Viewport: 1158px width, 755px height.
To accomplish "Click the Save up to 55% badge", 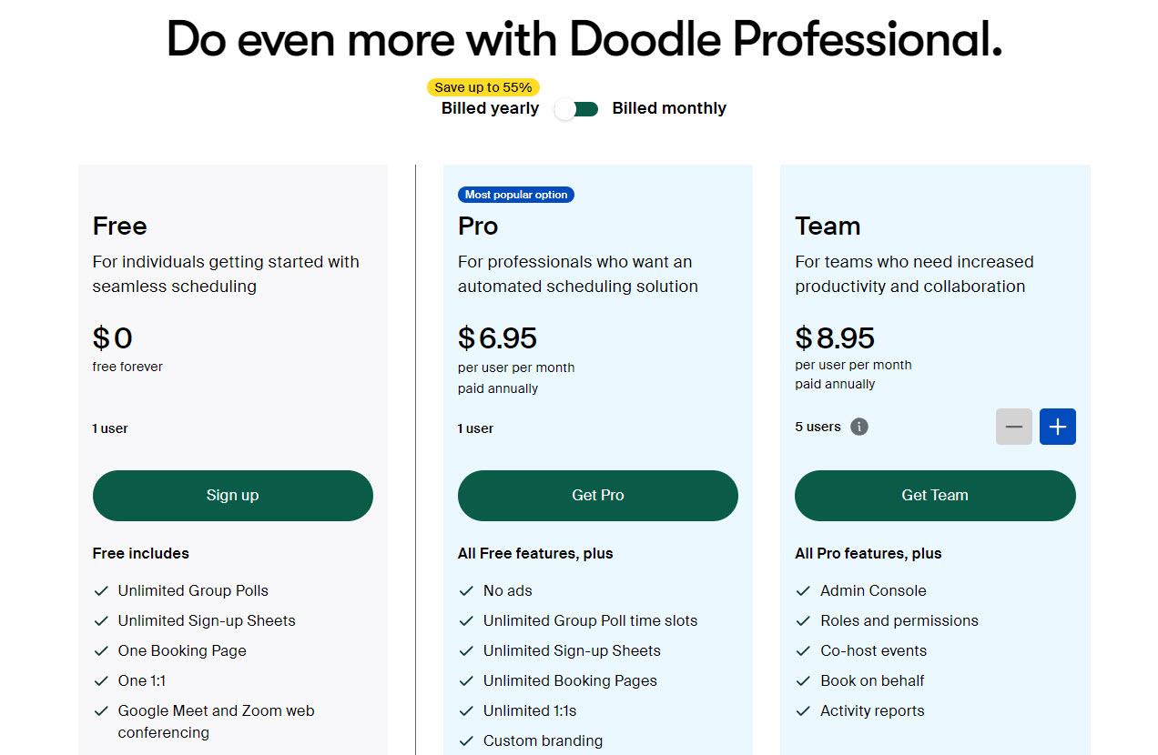I will 482,86.
